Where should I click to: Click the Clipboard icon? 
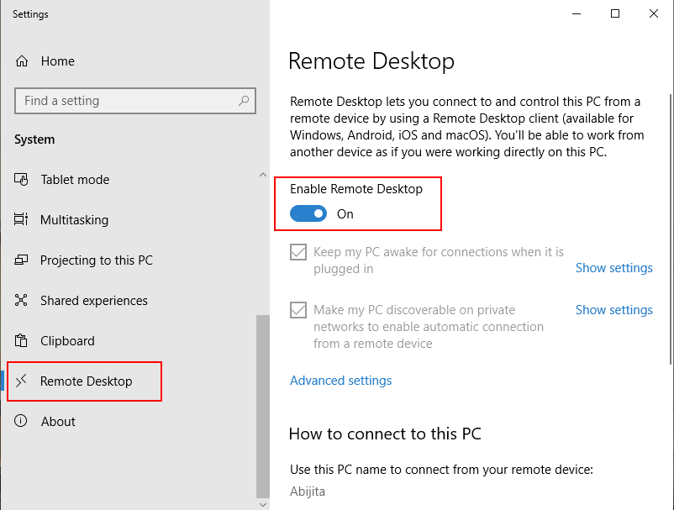point(22,341)
